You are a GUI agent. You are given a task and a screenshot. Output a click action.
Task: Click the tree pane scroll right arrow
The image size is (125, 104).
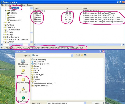click(x=29, y=45)
